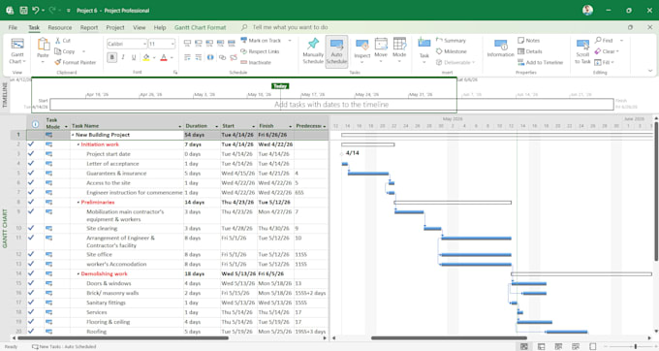Open the font color dropdown arrow

pyautogui.click(x=172, y=57)
